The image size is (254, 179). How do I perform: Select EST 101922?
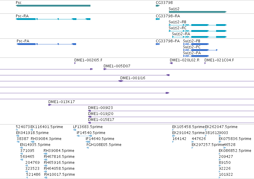tap(226, 175)
